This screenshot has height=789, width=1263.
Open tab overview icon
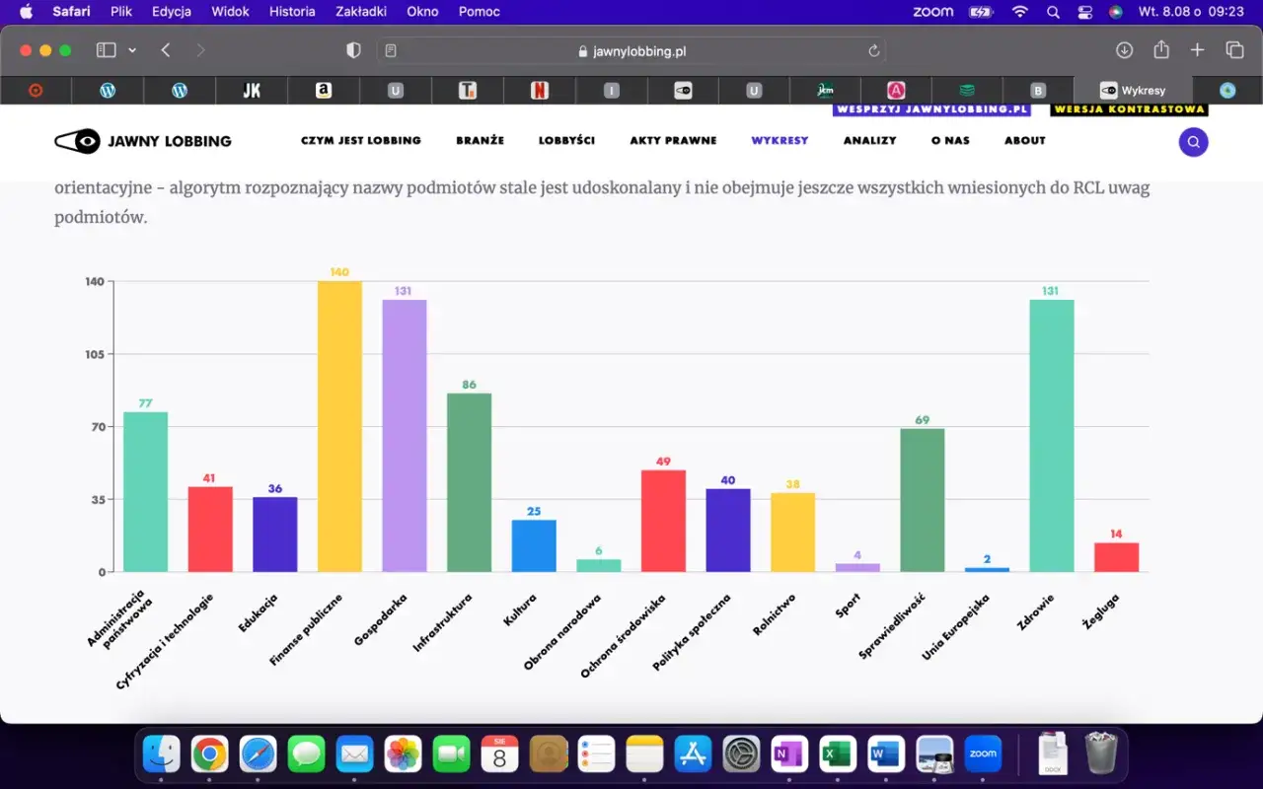click(1234, 50)
